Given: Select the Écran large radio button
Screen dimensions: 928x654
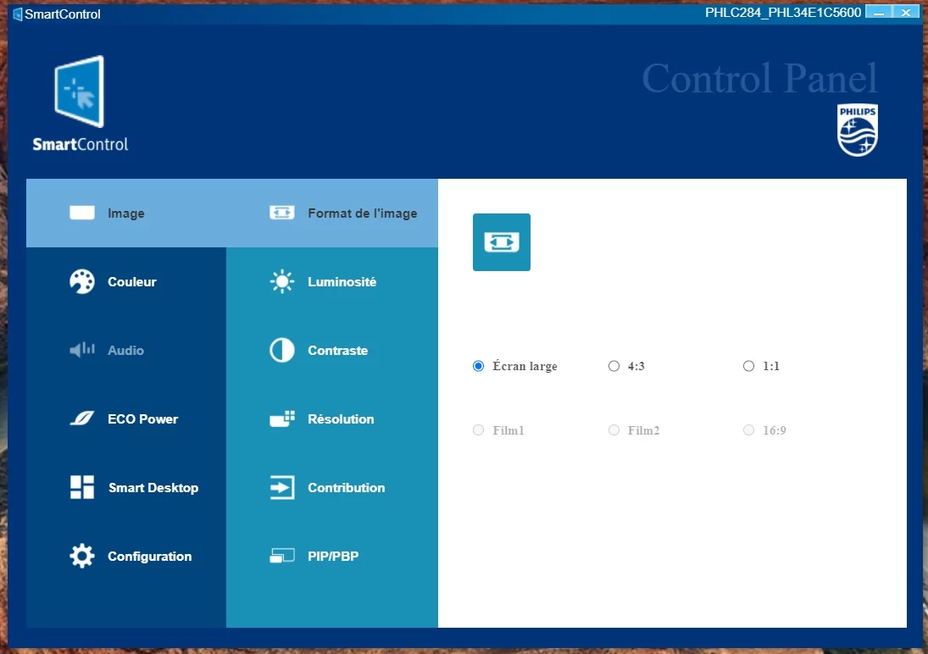Looking at the screenshot, I should (x=478, y=366).
